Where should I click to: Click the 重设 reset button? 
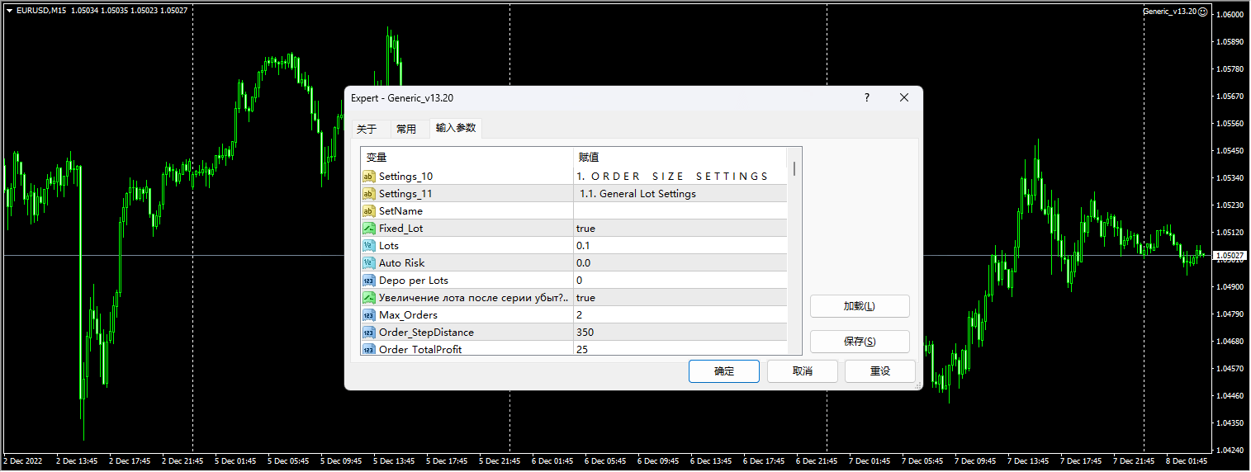point(880,371)
